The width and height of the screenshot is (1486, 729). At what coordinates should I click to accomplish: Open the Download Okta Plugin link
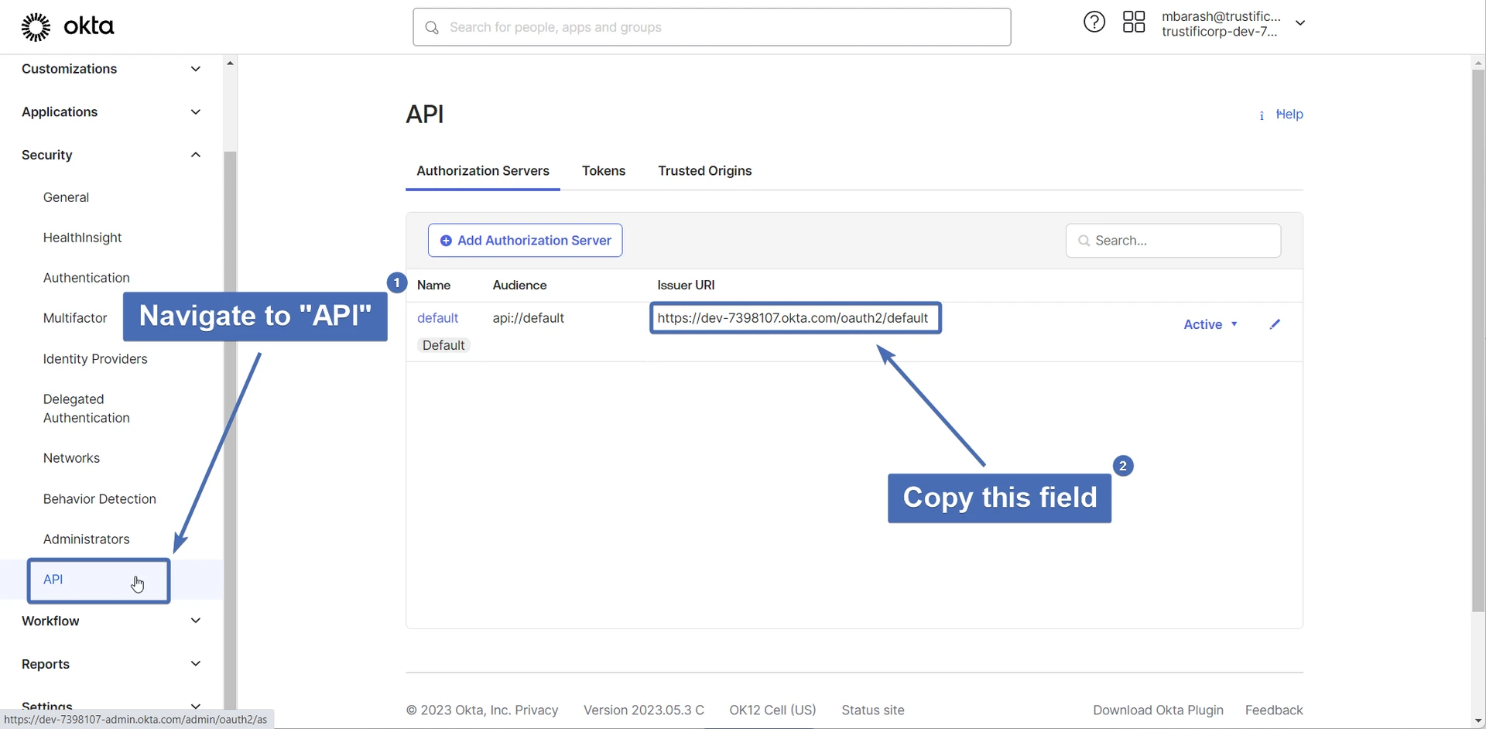1157,710
